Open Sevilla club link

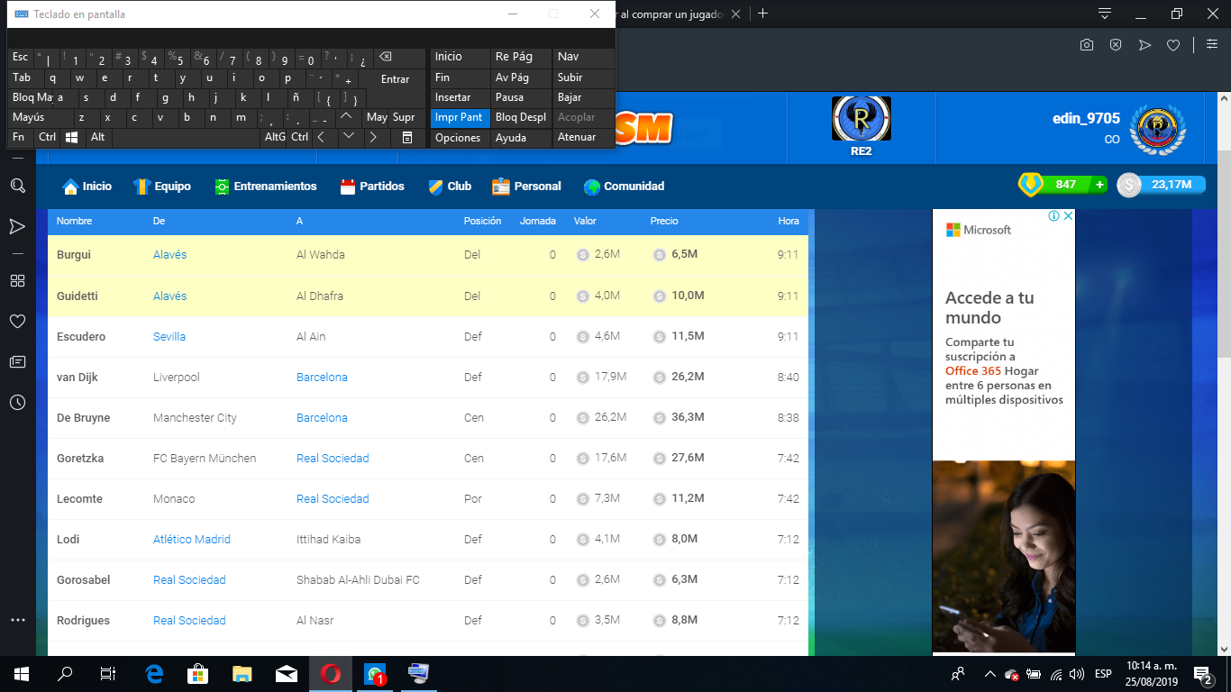pyautogui.click(x=169, y=337)
